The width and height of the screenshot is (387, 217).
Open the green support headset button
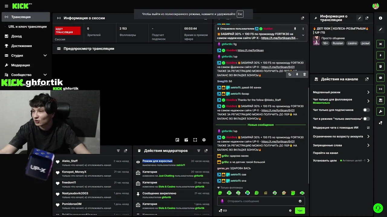pyautogui.click(x=378, y=208)
